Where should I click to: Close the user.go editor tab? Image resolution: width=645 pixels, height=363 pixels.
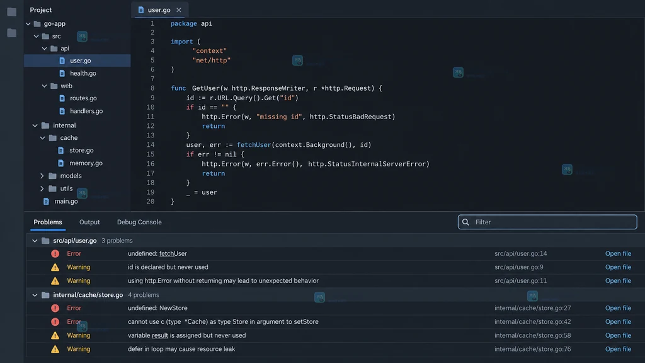178,10
